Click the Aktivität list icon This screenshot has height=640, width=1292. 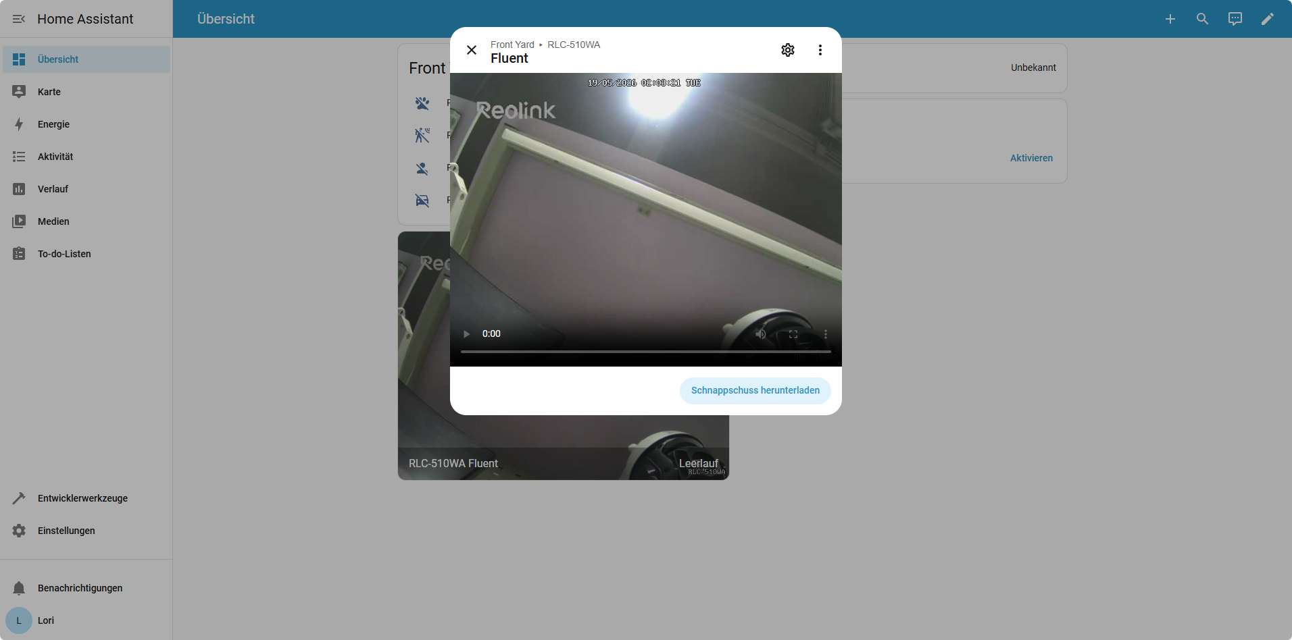pos(19,157)
